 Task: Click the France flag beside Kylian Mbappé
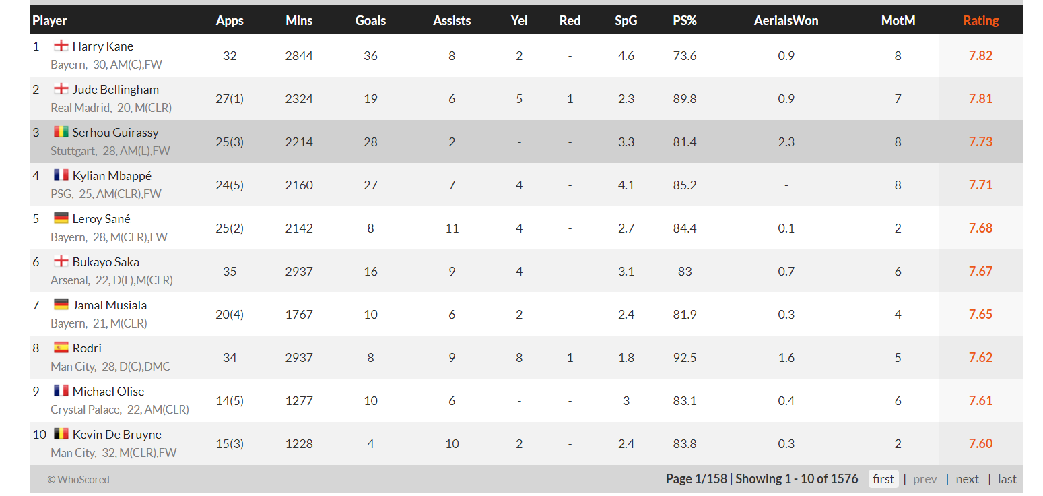(x=61, y=175)
